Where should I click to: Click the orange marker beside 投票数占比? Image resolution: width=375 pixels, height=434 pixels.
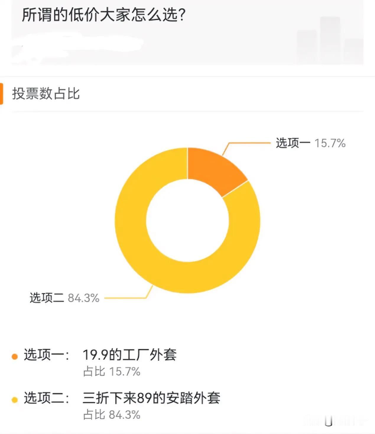tap(1, 94)
